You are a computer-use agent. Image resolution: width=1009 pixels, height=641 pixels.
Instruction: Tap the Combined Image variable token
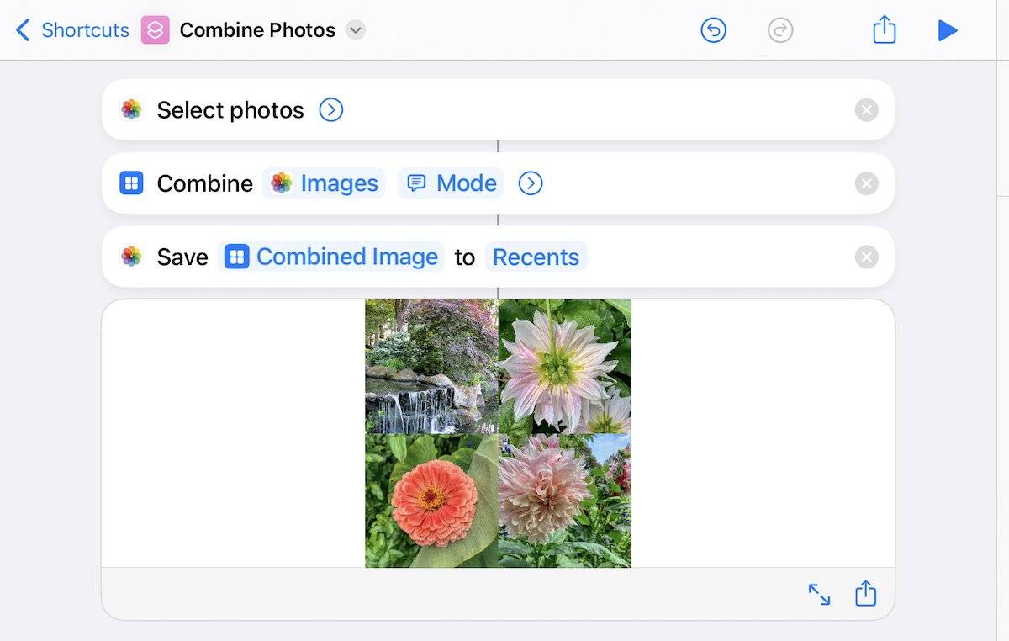coord(332,257)
